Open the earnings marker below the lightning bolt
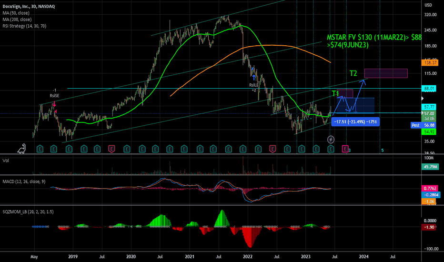 331,149
